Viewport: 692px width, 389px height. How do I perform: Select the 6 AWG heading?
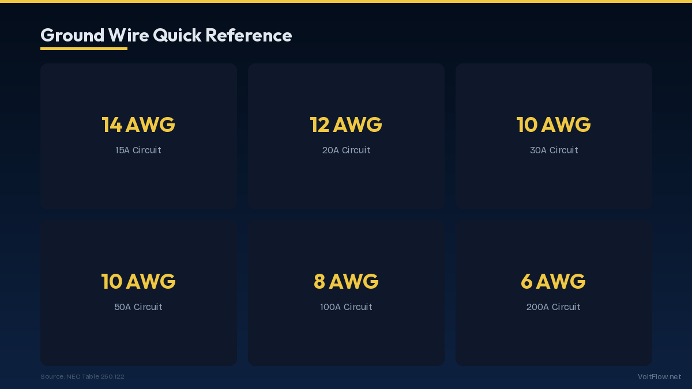[x=554, y=281]
